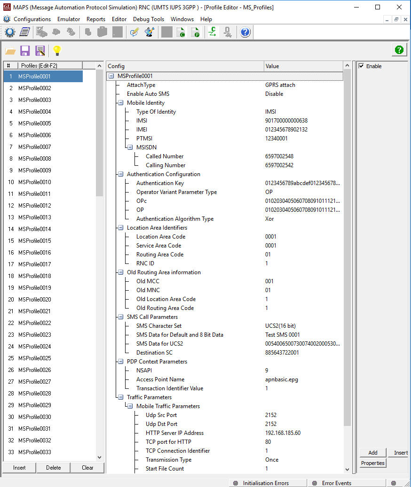Click the yellow light bulb wizard icon
This screenshot has height=487, width=411.
(x=57, y=50)
